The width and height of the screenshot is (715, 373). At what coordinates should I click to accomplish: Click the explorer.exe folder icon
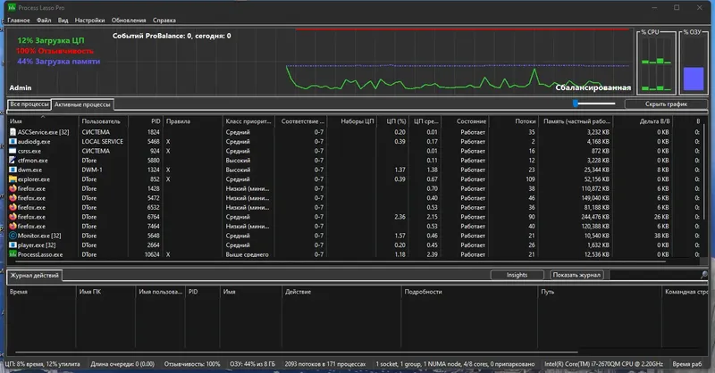(x=13, y=179)
